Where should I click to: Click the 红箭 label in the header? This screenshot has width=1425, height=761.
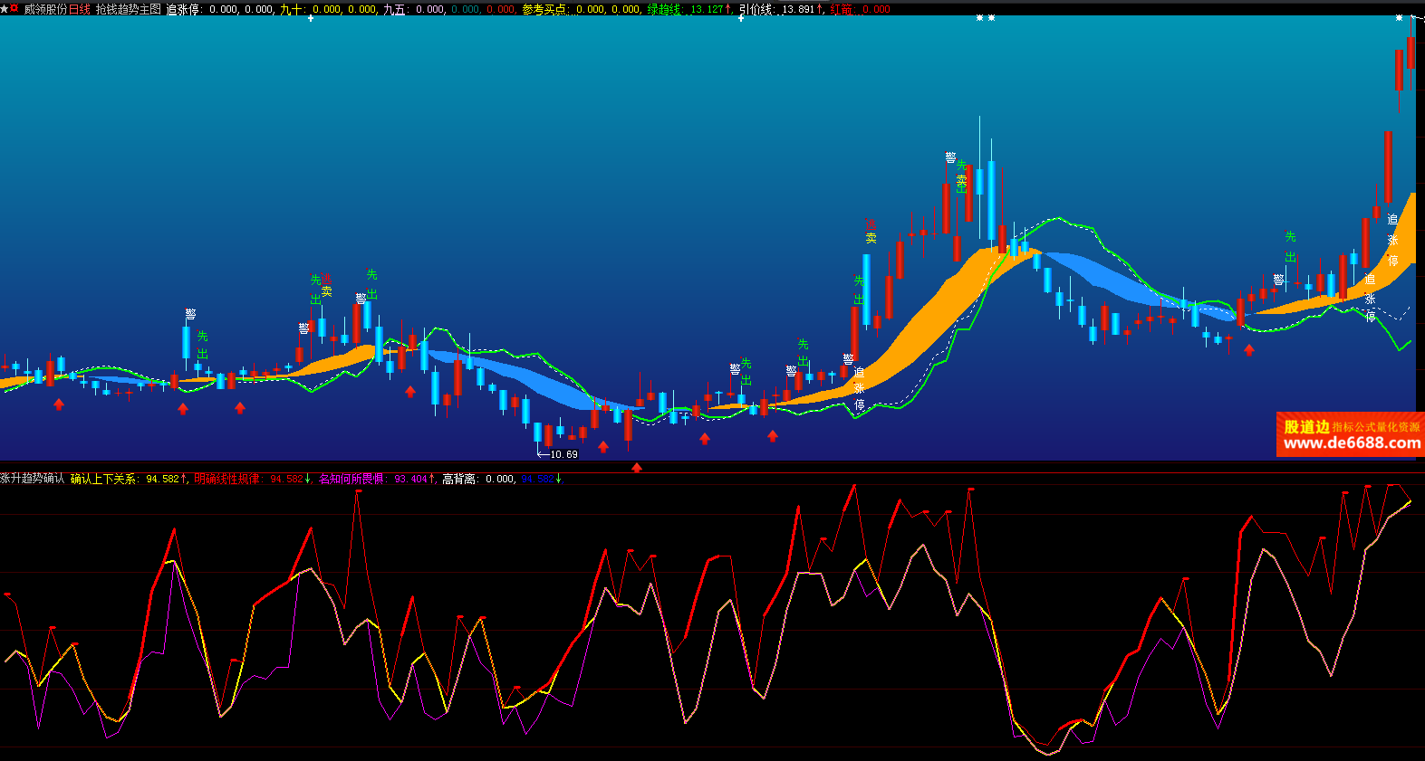[842, 9]
